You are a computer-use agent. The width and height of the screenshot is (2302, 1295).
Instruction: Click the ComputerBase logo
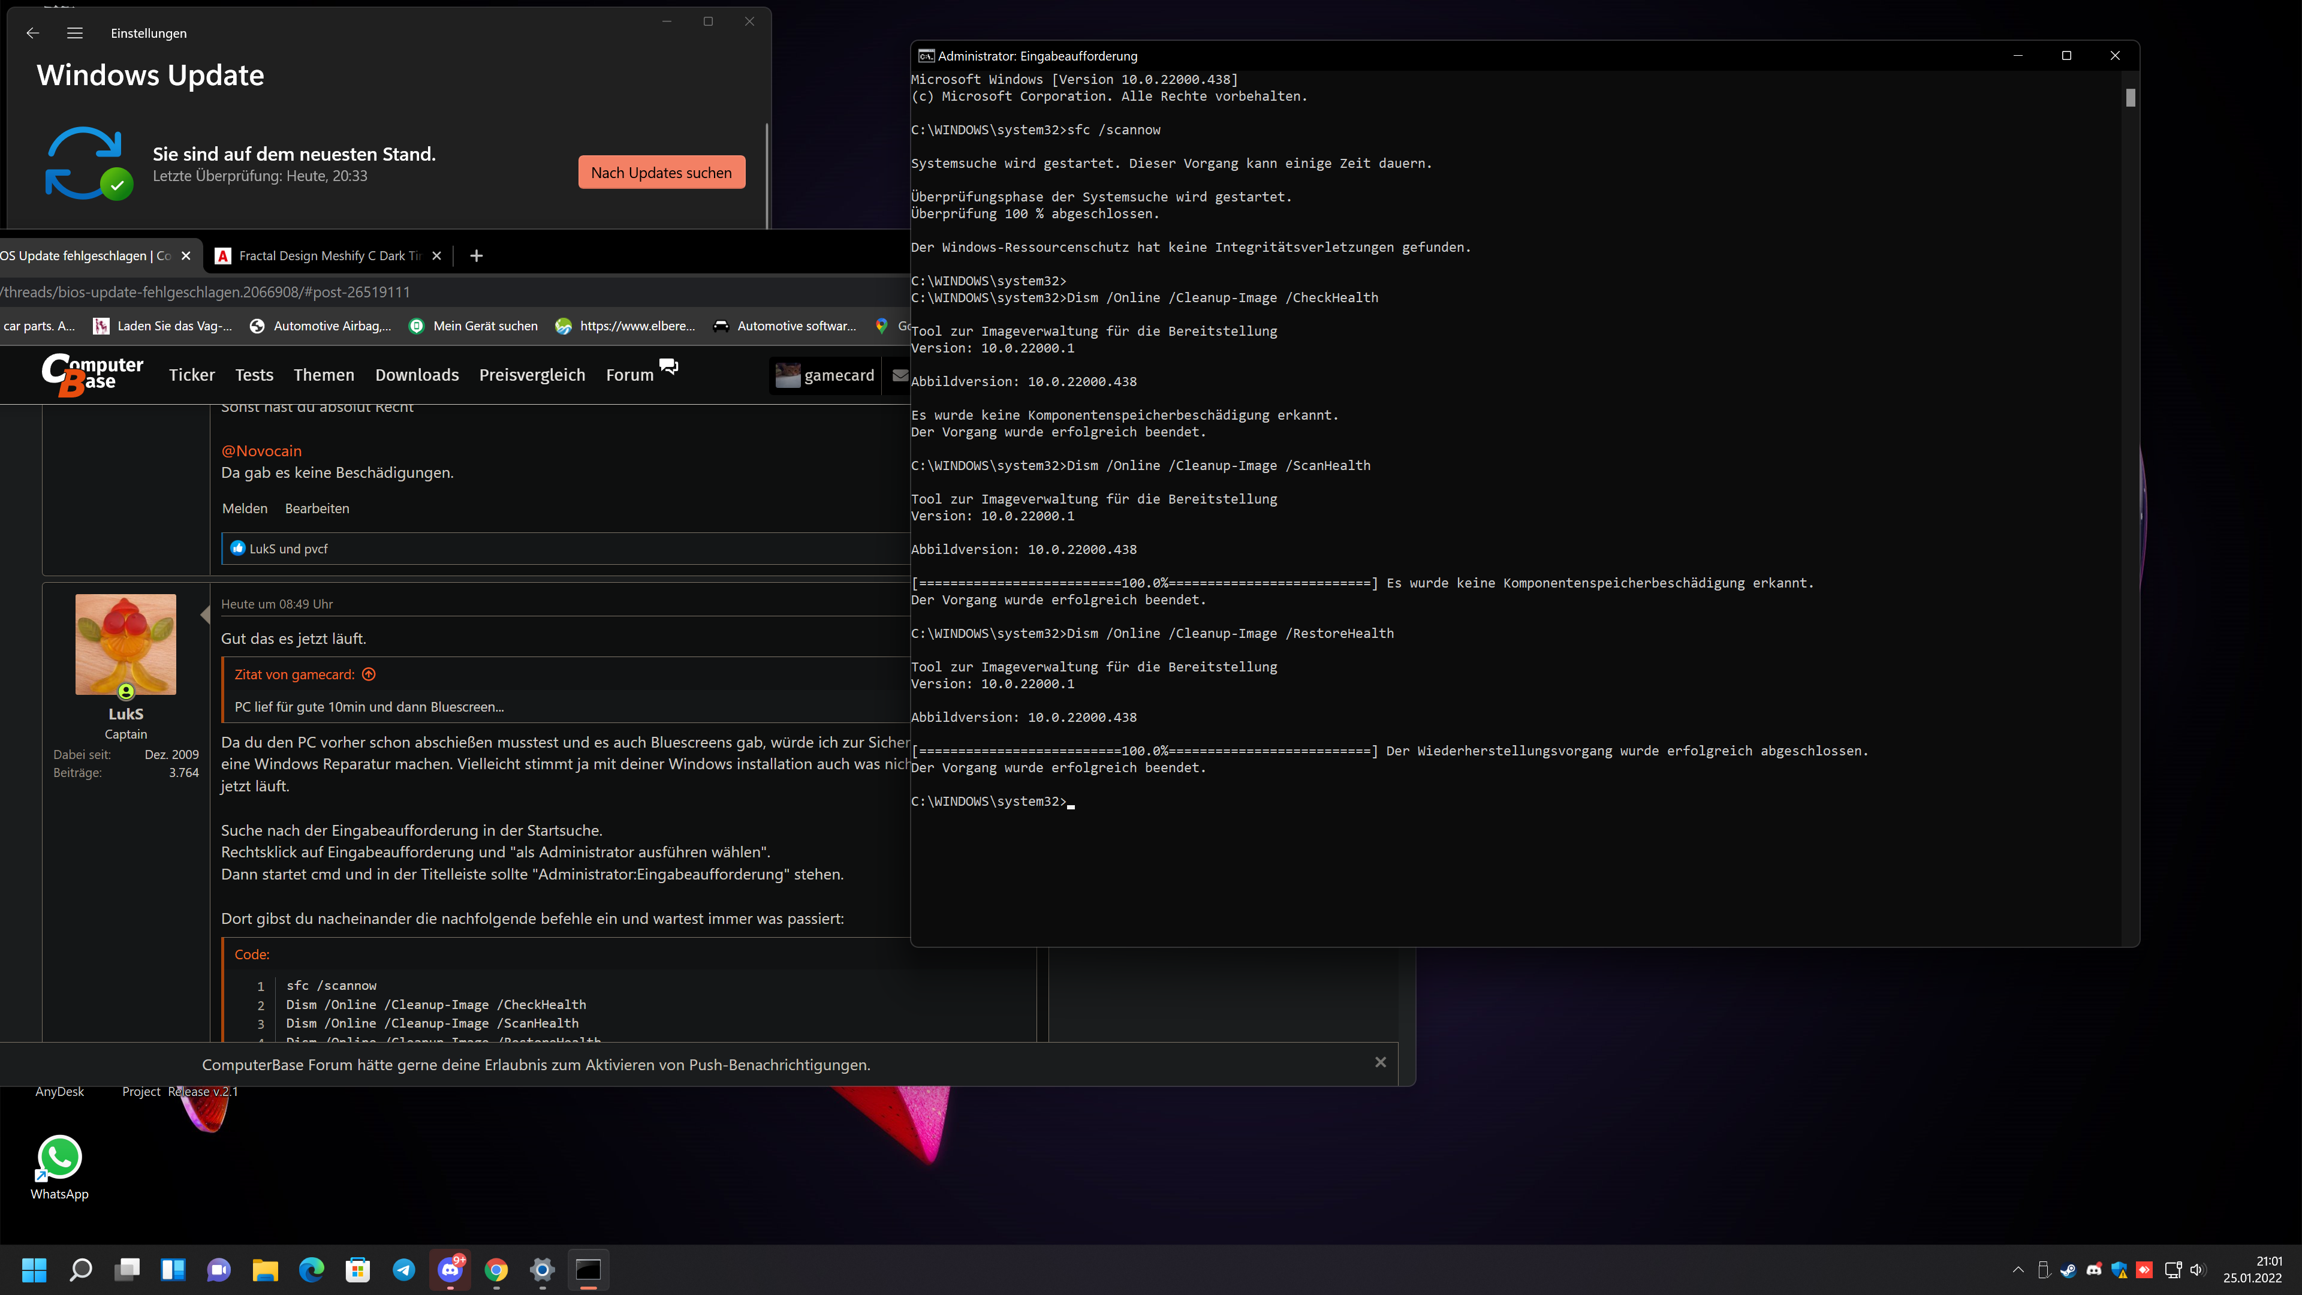[92, 375]
